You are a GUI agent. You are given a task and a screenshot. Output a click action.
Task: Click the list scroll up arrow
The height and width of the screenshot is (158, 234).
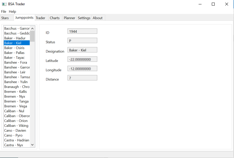tap(32, 29)
